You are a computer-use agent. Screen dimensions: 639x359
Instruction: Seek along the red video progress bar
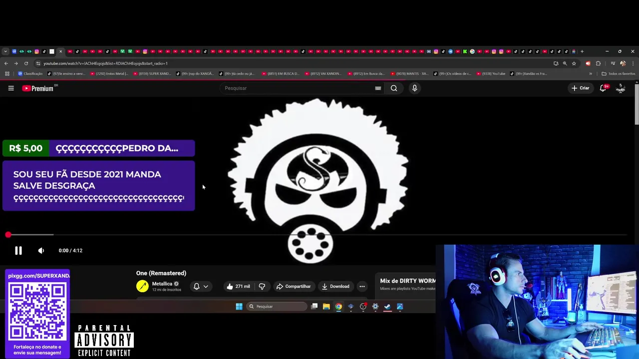pos(317,234)
